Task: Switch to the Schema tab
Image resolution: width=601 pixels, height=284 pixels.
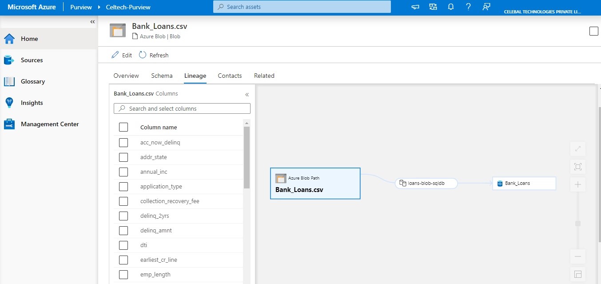Action: coord(162,76)
